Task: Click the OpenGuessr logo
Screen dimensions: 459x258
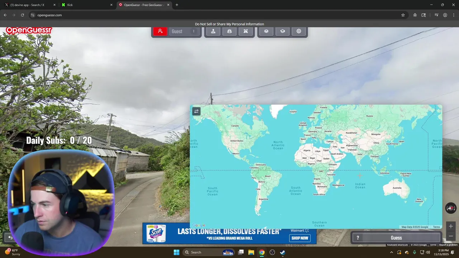Action: (x=29, y=30)
